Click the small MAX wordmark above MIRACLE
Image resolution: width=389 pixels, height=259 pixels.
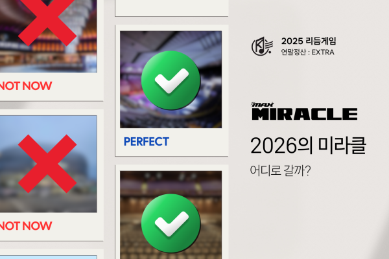(262, 104)
